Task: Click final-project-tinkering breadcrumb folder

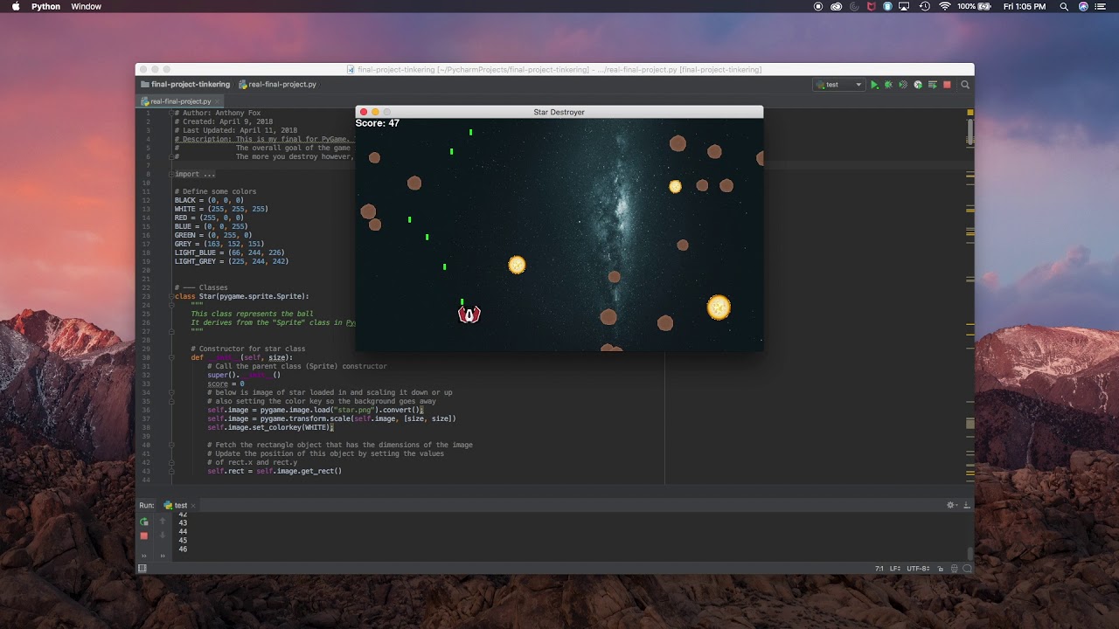Action: click(185, 85)
